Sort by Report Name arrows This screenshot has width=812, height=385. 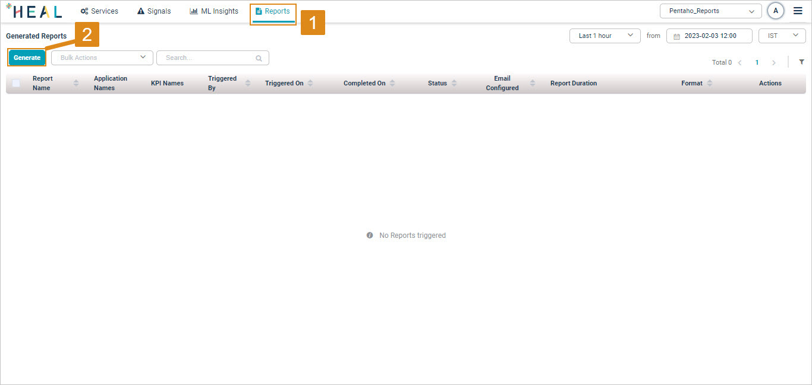[76, 83]
